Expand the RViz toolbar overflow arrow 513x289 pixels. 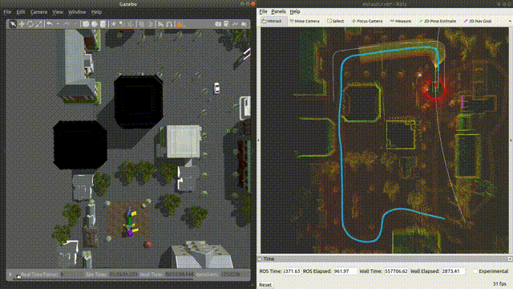tap(510, 21)
